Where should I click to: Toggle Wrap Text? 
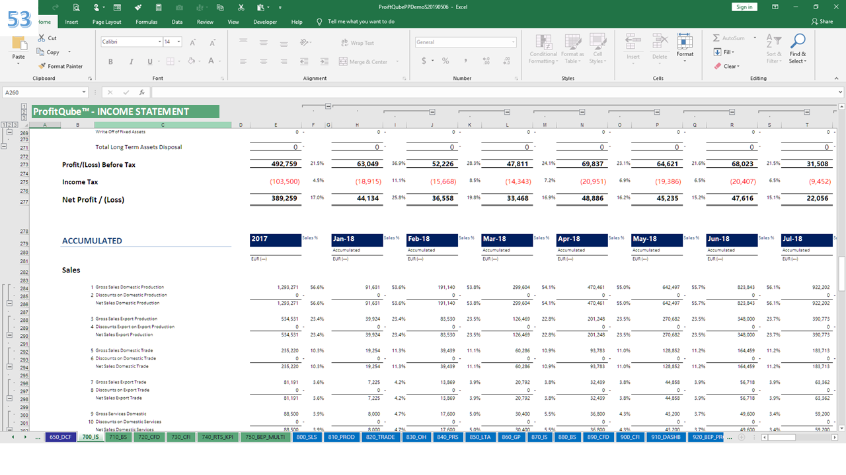tap(358, 43)
